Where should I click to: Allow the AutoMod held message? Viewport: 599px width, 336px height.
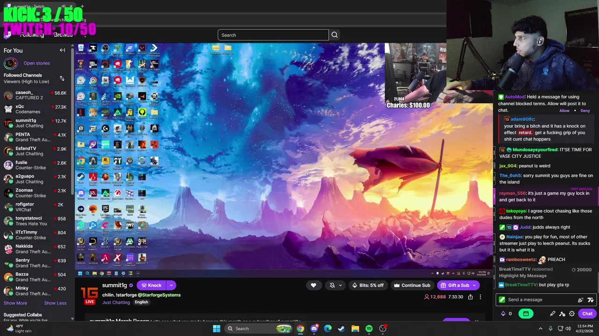(x=564, y=111)
